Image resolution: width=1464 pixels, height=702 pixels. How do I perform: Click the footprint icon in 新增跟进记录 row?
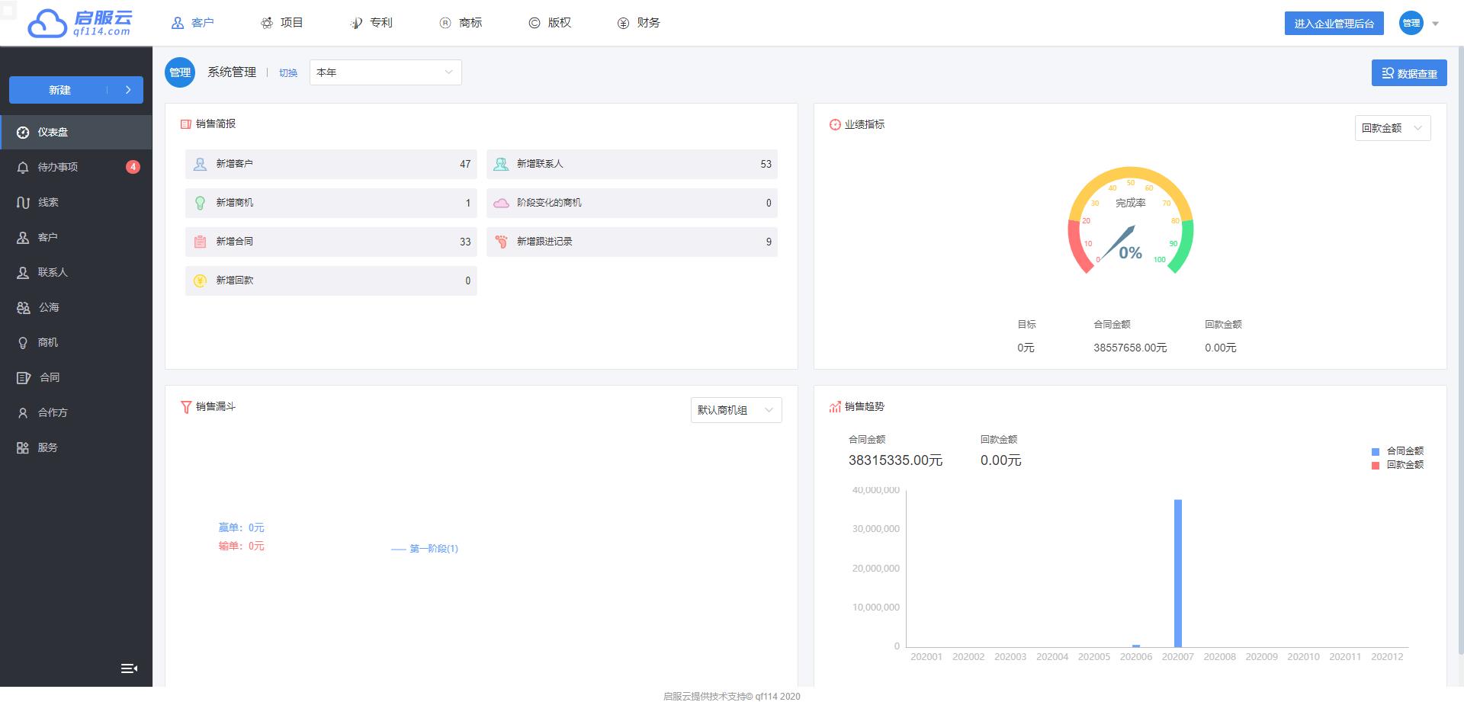tap(501, 242)
